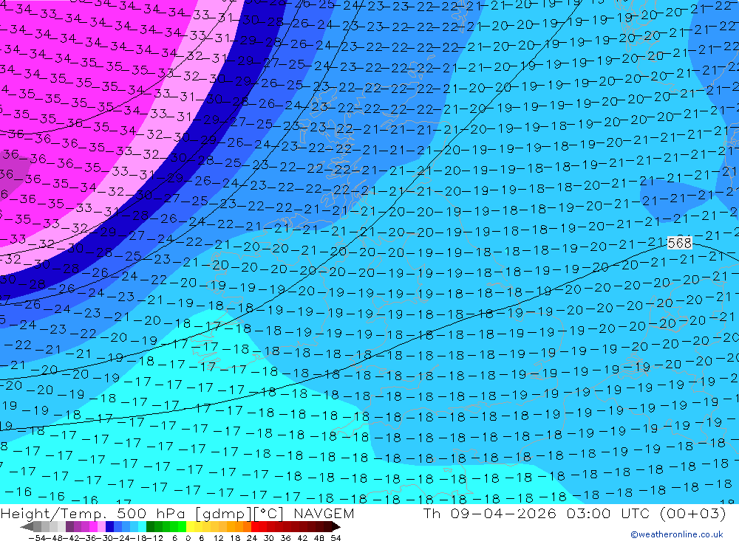Click the dark maroon right arrow end of scale
The width and height of the screenshot is (739, 541).
click(336, 526)
